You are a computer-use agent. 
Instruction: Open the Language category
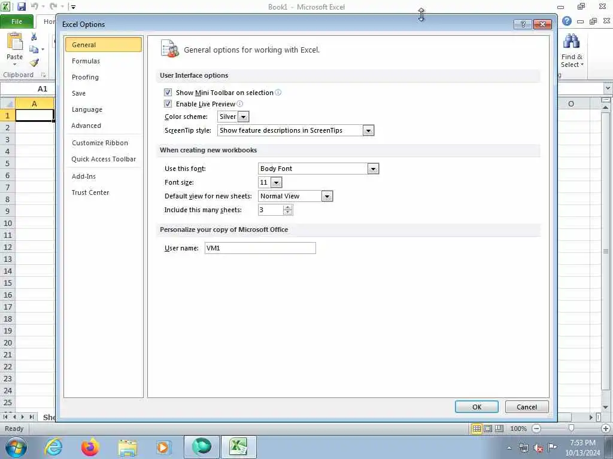coord(103,110)
